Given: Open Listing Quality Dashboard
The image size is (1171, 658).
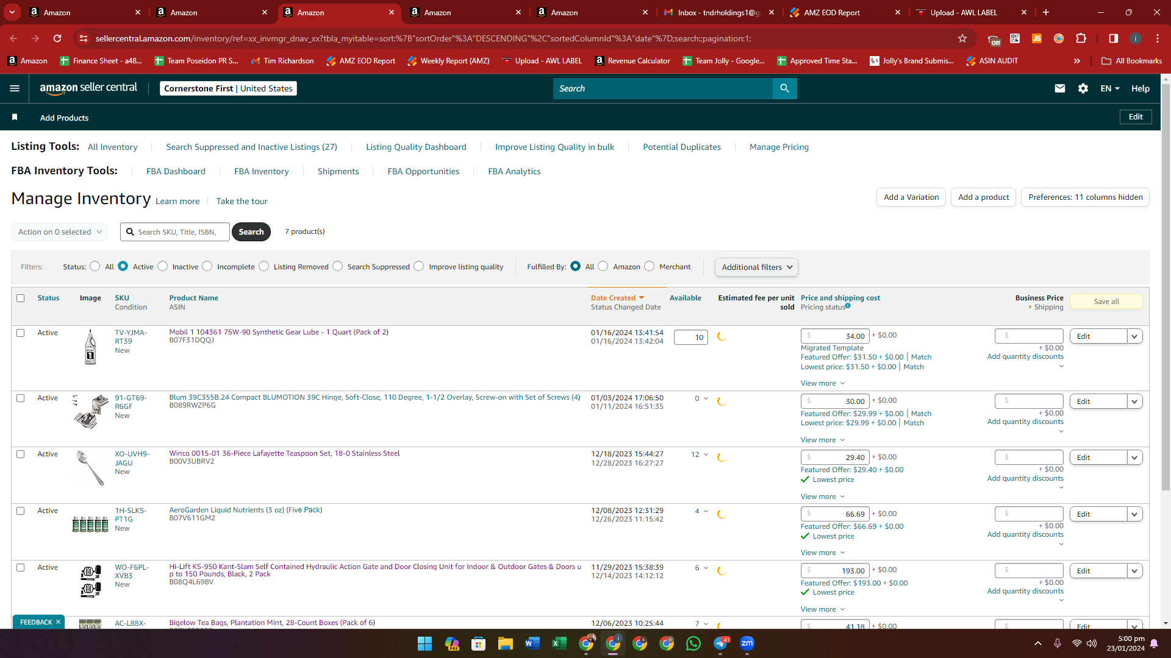Looking at the screenshot, I should point(416,147).
